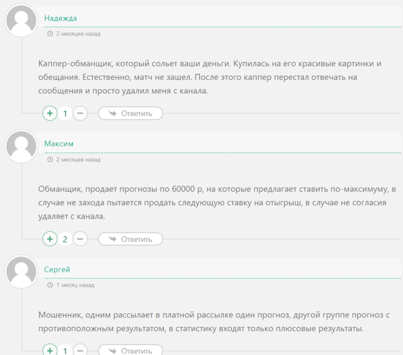Open the Надежда author name link

60,18
